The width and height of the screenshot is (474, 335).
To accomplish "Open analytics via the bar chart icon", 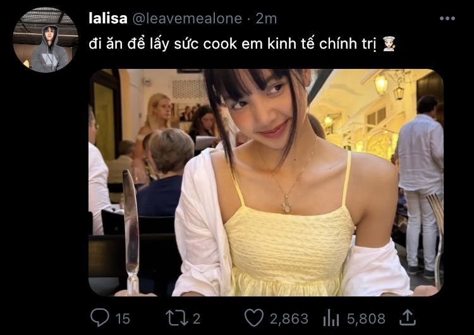I will (x=331, y=319).
